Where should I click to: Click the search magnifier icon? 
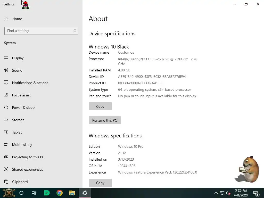click(x=75, y=31)
